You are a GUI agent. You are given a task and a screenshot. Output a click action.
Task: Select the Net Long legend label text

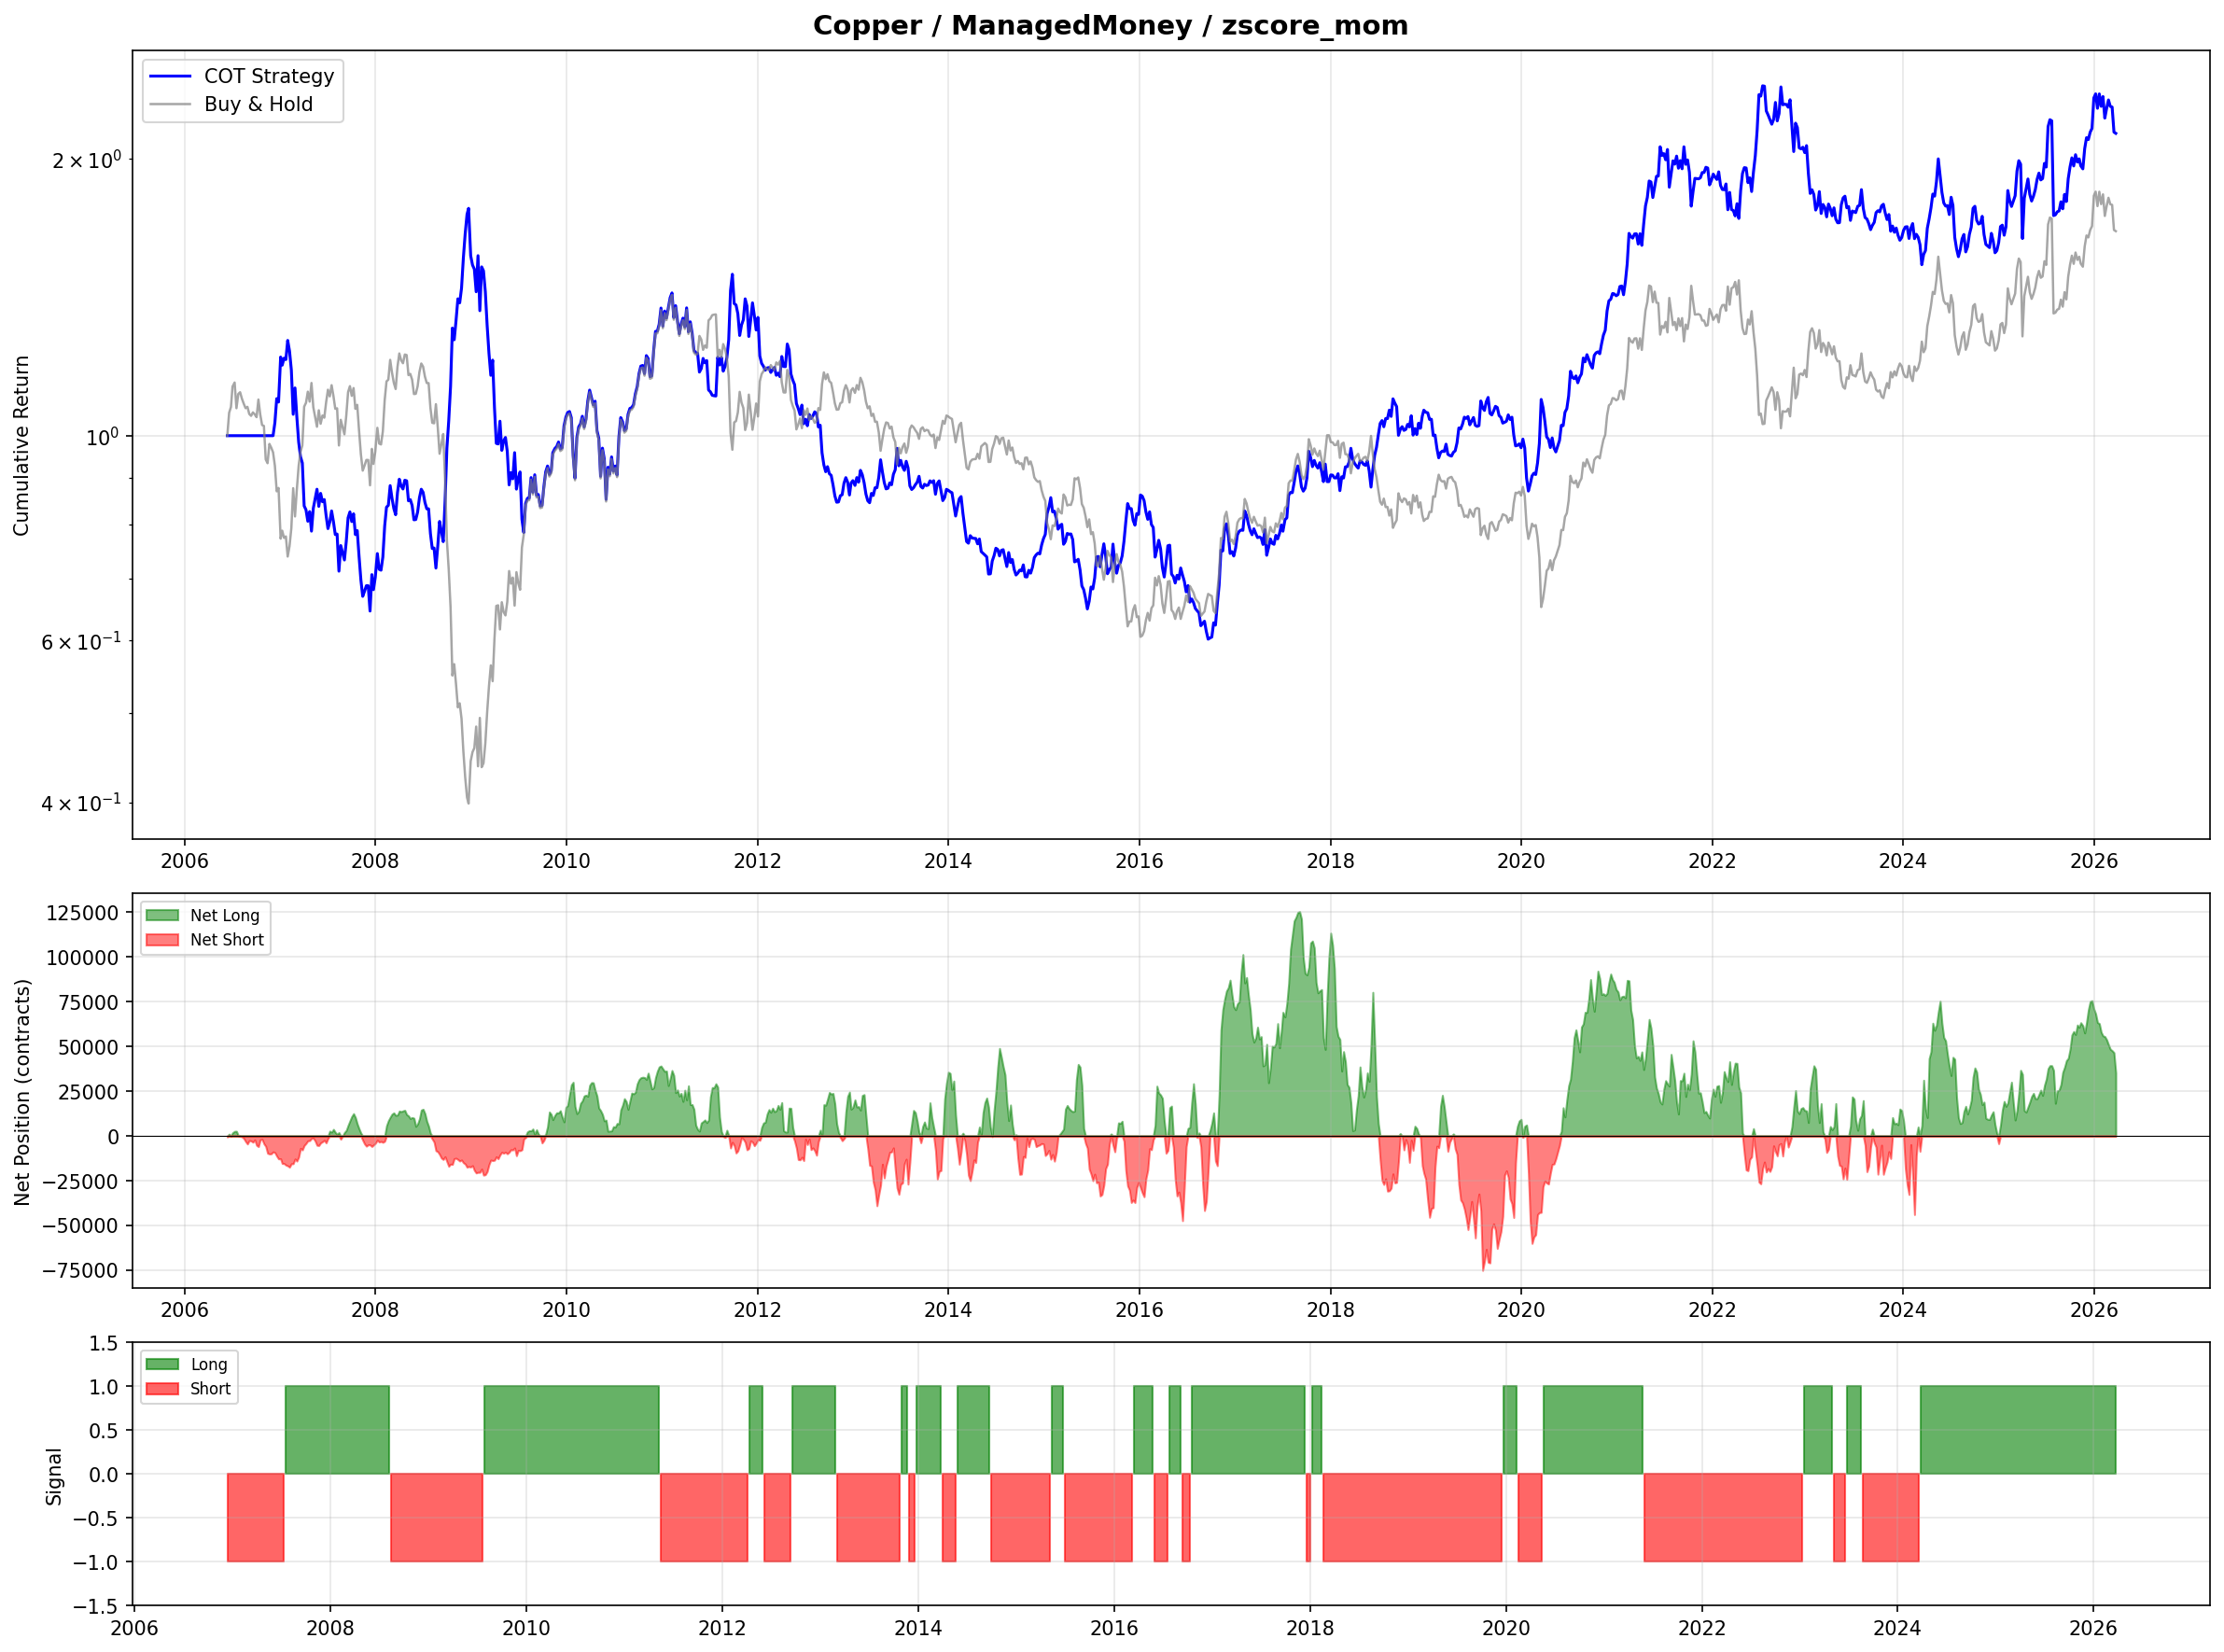pos(225,915)
